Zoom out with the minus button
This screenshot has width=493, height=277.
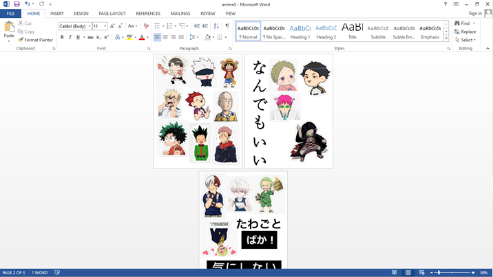point(432,273)
